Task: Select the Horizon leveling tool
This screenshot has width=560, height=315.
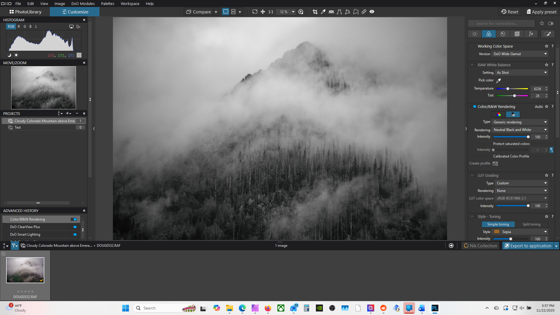Action: pyautogui.click(x=331, y=12)
